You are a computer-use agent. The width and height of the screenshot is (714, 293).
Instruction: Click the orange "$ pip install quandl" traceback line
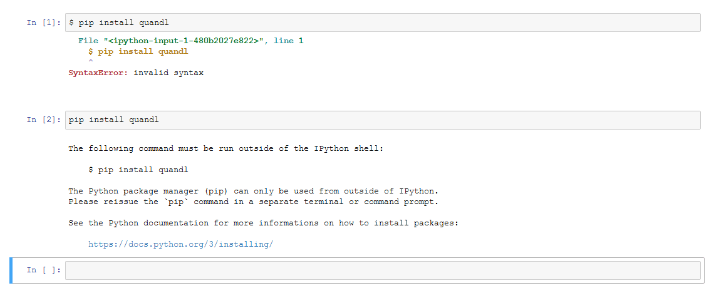(138, 52)
